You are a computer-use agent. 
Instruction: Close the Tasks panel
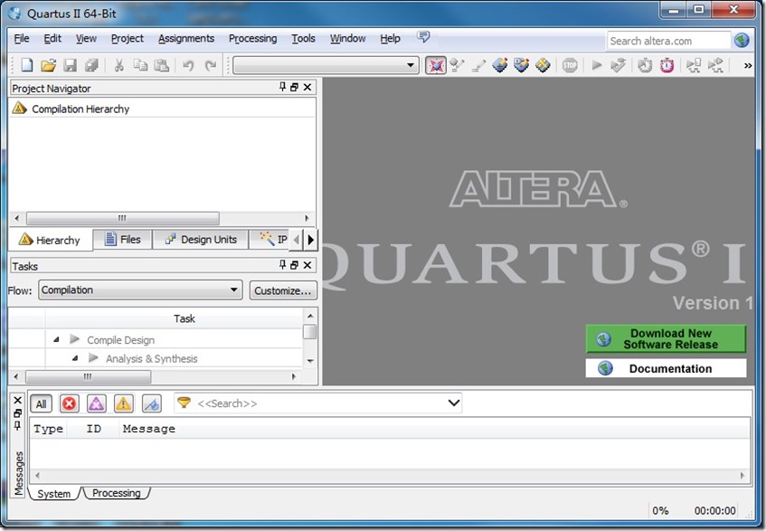pyautogui.click(x=307, y=265)
